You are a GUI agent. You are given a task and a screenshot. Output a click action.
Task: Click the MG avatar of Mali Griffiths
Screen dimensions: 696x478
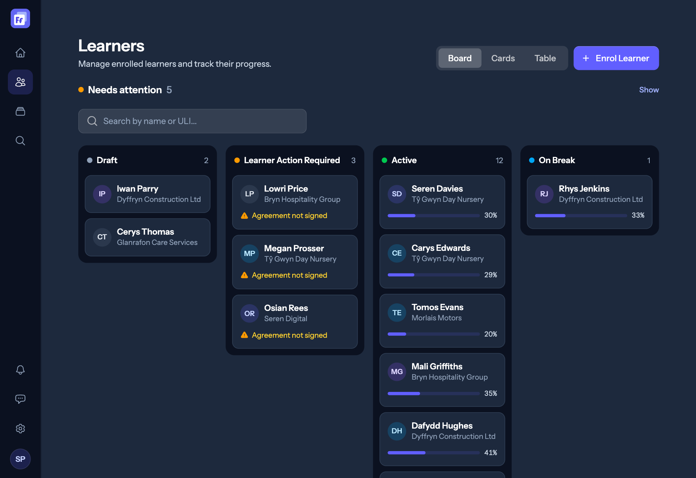(x=397, y=372)
